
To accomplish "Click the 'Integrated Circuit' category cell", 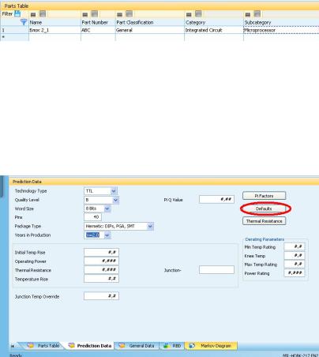I will pyautogui.click(x=214, y=30).
